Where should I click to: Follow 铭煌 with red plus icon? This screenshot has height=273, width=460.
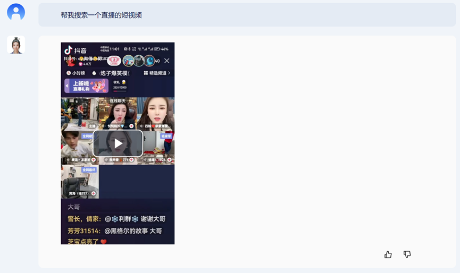point(169,159)
